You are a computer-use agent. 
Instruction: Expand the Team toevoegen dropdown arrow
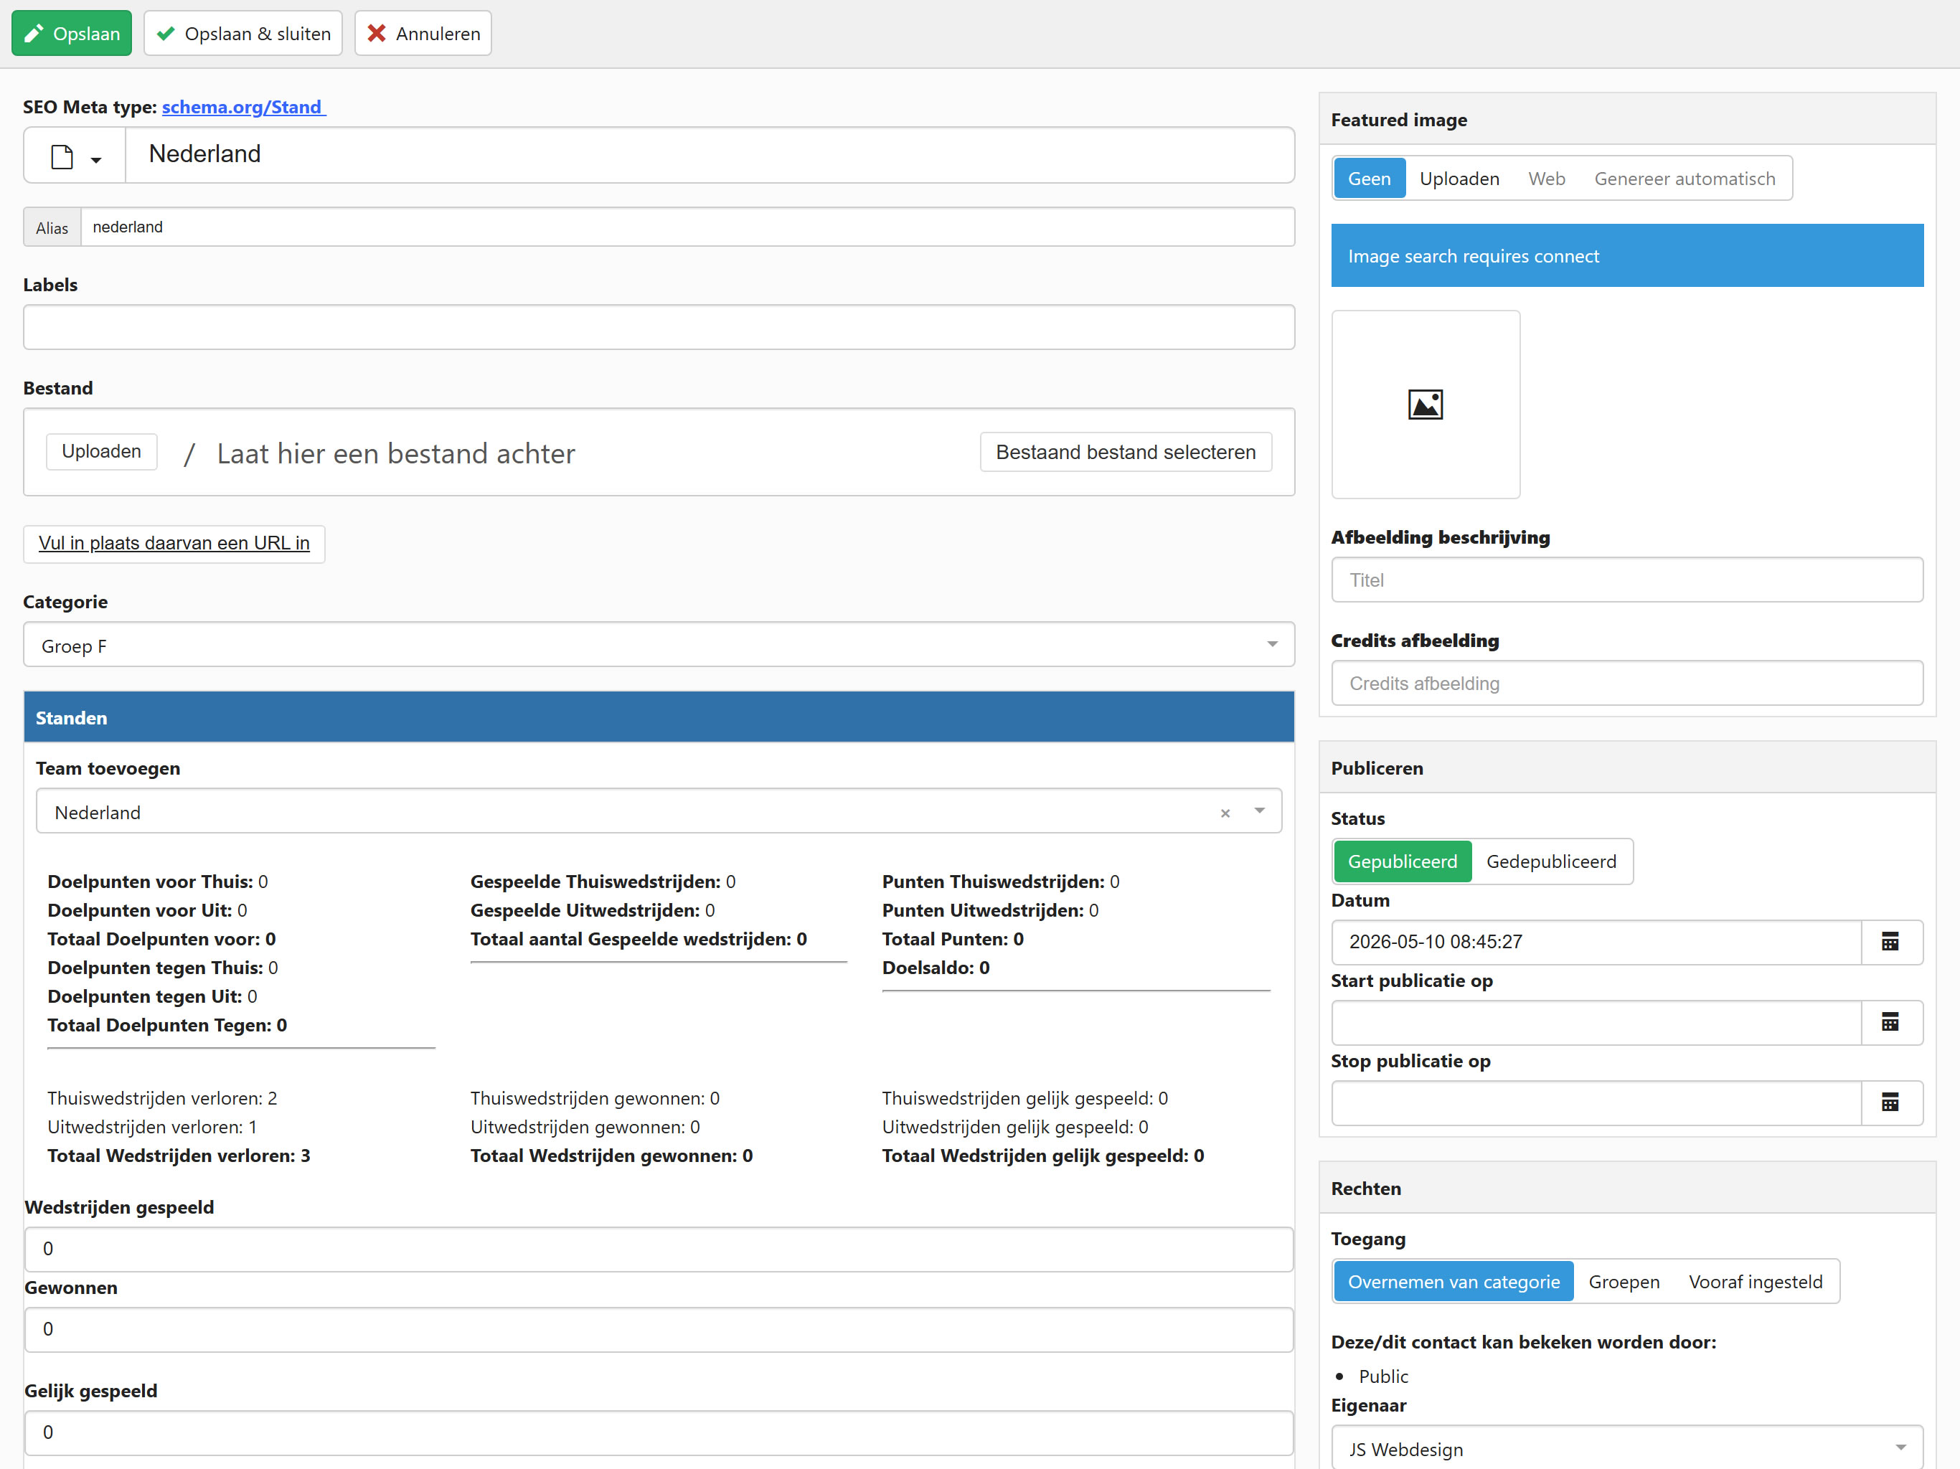[1259, 811]
